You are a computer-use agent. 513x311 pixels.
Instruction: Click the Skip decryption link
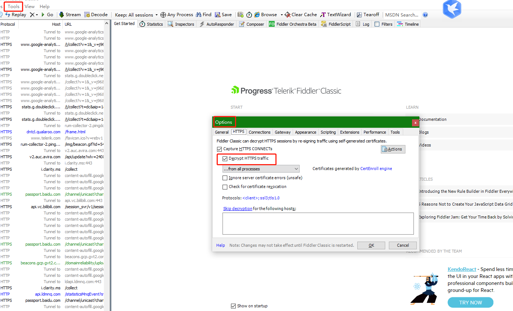coord(238,209)
